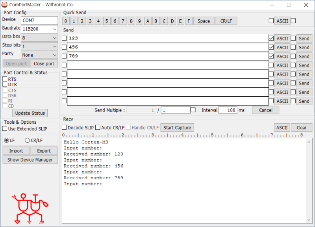Open the Stop bits dropdown

coord(54,47)
